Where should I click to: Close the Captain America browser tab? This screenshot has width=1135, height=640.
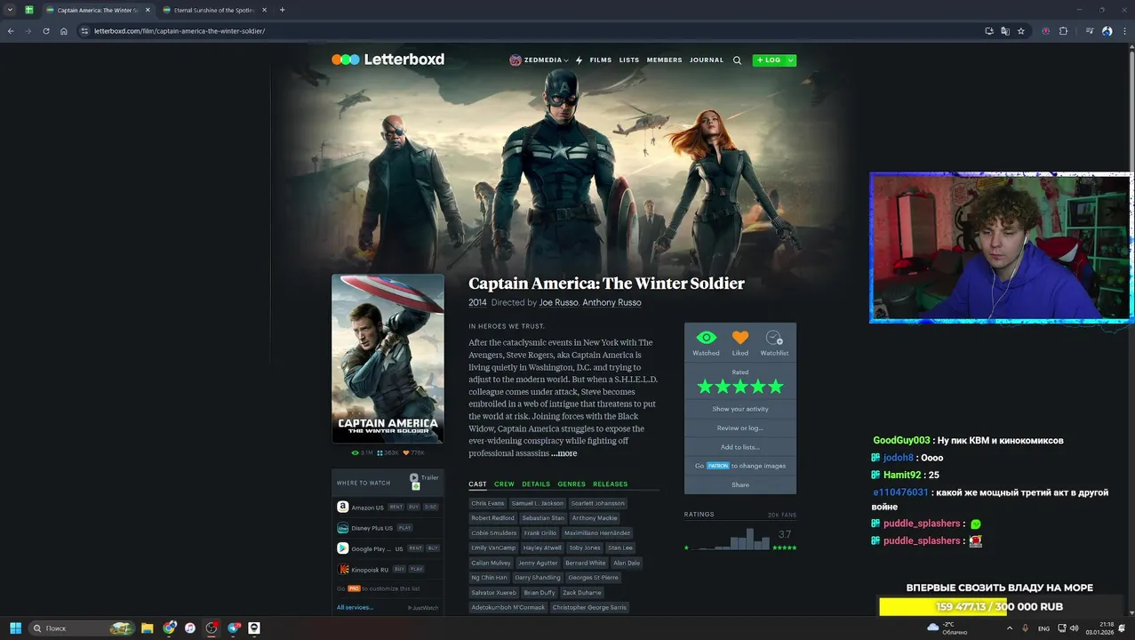[148, 10]
